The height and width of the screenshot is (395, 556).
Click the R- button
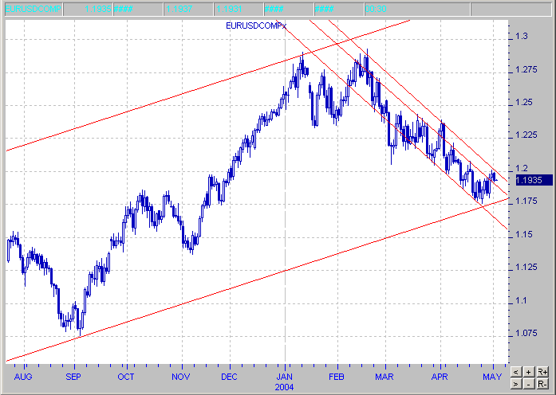[543, 384]
